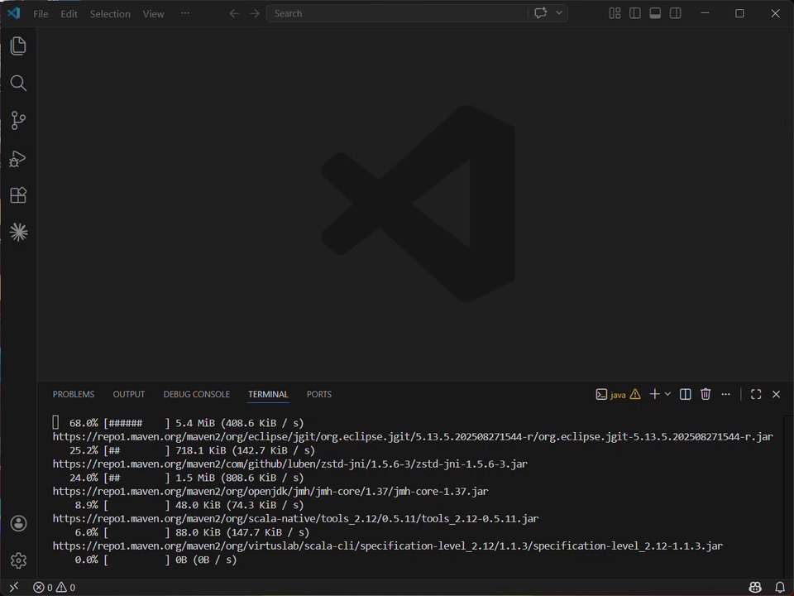Screen dimensions: 794x596
Task: Click the zstd-jni-1.5.6-3.jar URL
Action: click(290, 464)
